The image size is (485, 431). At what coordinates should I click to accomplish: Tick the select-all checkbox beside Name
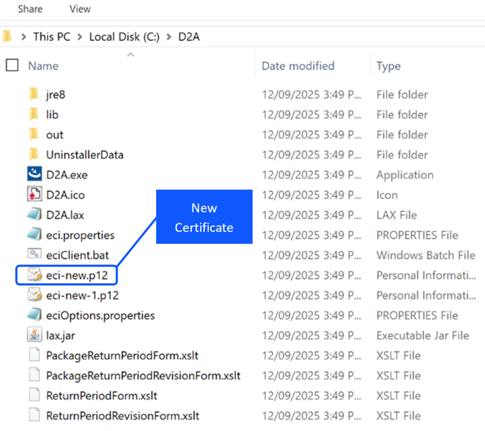click(x=12, y=66)
